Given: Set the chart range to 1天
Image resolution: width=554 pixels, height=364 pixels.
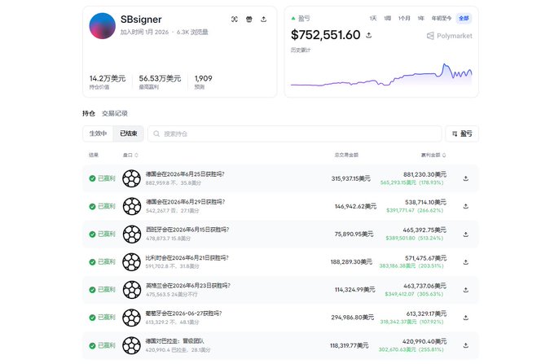Looking at the screenshot, I should [x=373, y=18].
